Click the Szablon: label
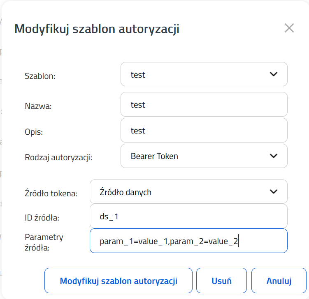Screen dimensions: 309x299 click(40, 76)
